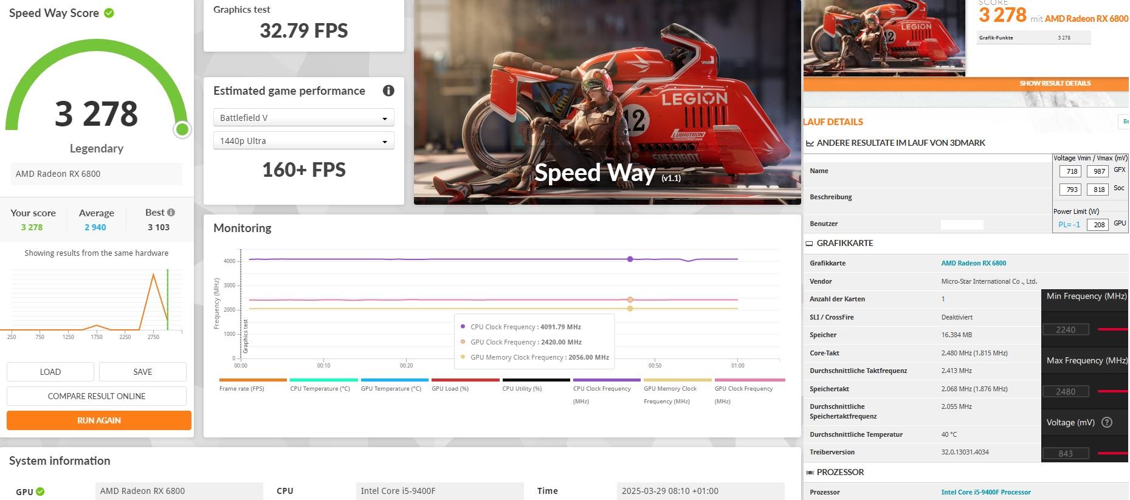This screenshot has width=1130, height=500.
Task: Click the 32.79 FPS graphics test result
Action: coord(304,30)
